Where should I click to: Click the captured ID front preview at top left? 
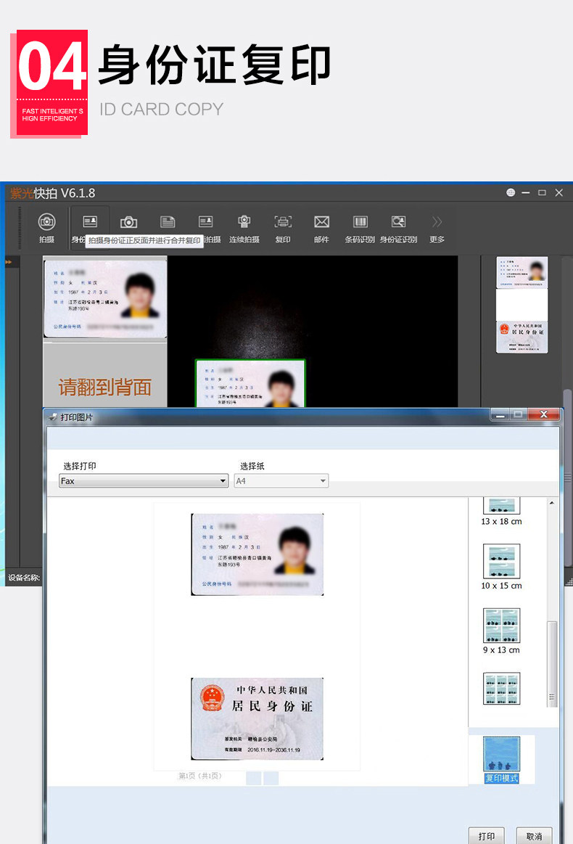click(x=105, y=298)
